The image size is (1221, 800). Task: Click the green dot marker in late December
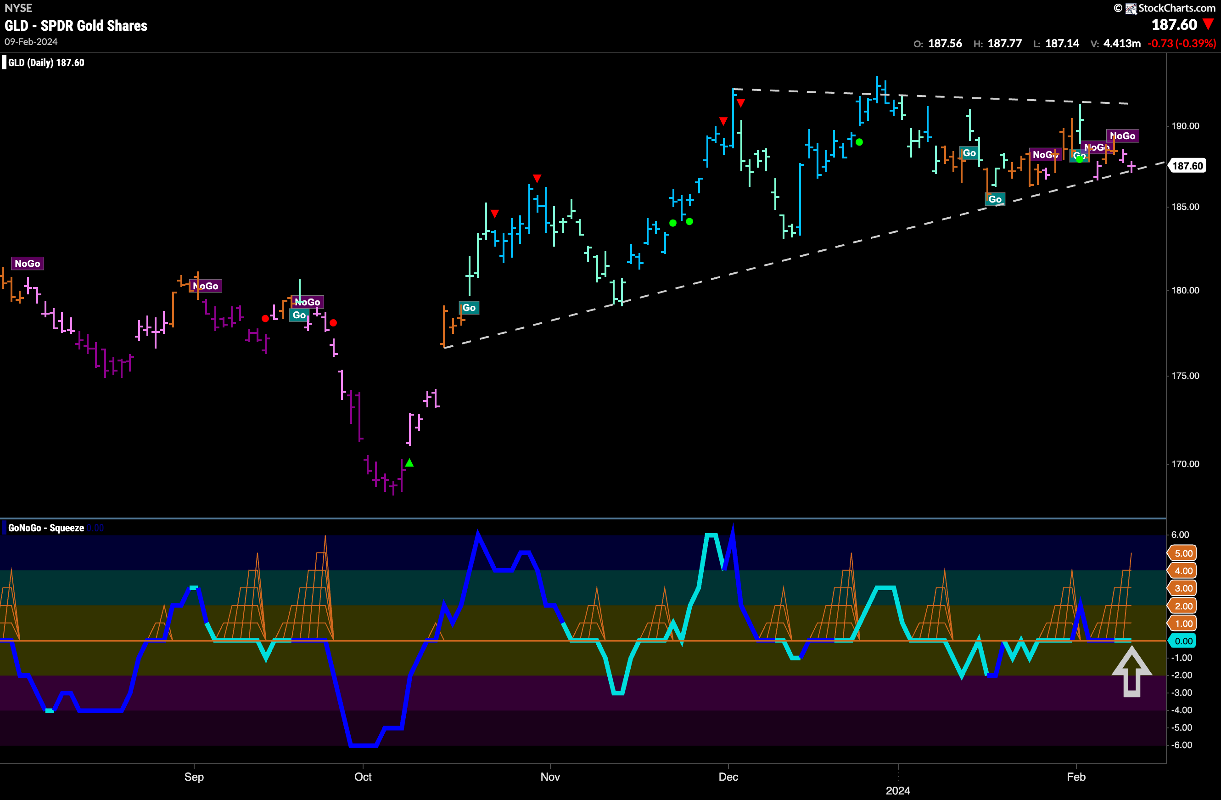859,142
